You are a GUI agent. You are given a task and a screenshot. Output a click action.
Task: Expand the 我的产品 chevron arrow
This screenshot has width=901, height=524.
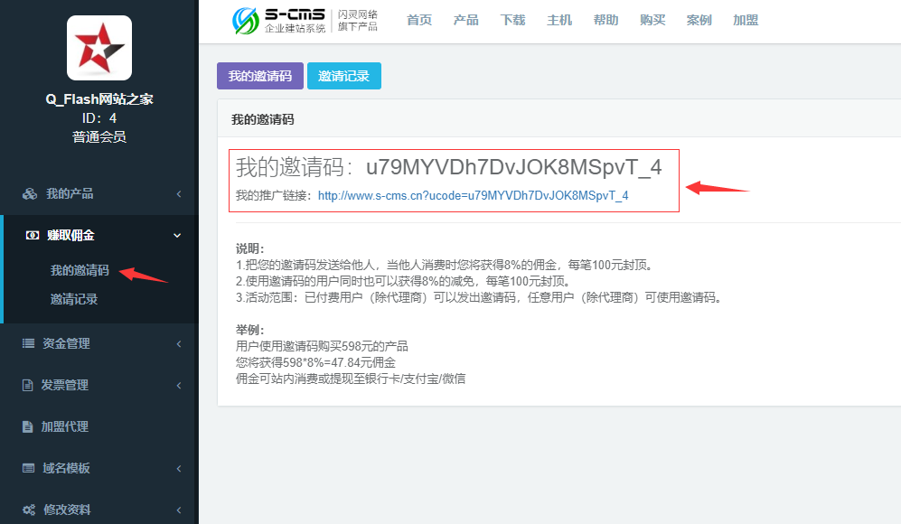178,193
